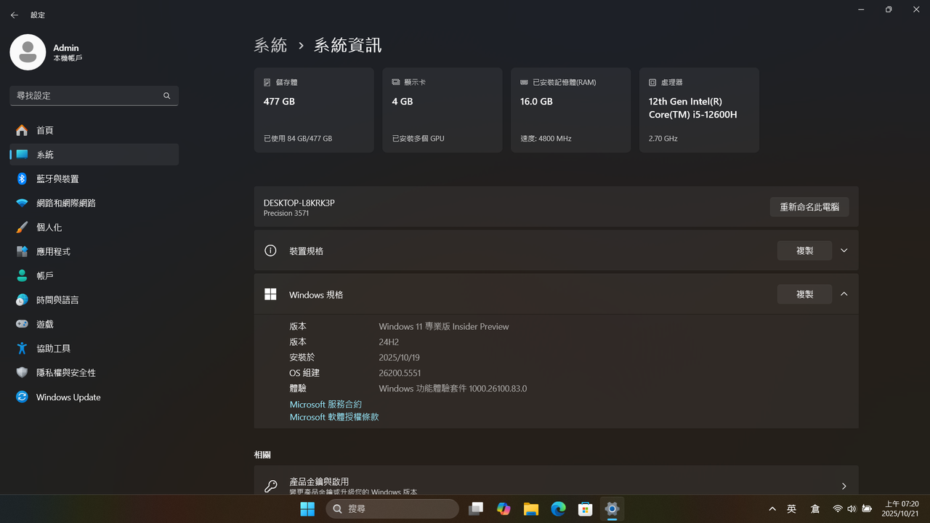The image size is (930, 523).
Task: Open 產品金鑰與啟用 via its right chevron
Action: pyautogui.click(x=844, y=486)
